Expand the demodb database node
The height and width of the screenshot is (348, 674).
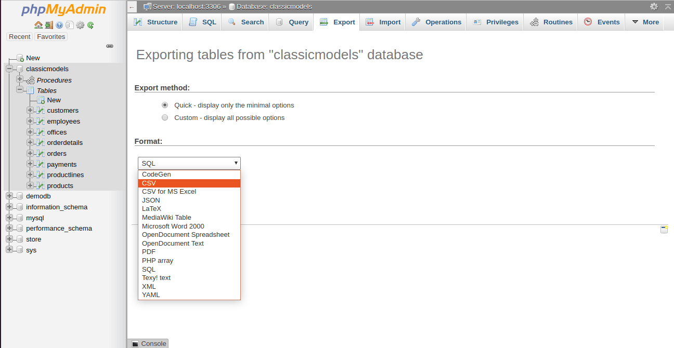[9, 196]
